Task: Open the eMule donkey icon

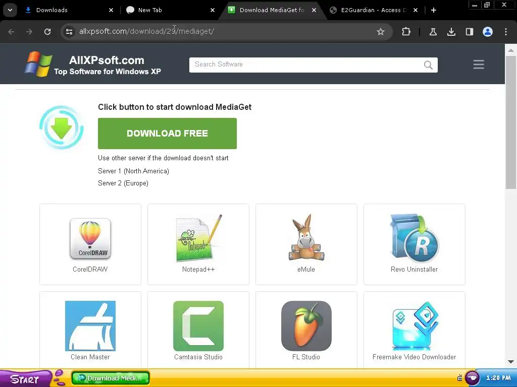Action: click(306, 238)
